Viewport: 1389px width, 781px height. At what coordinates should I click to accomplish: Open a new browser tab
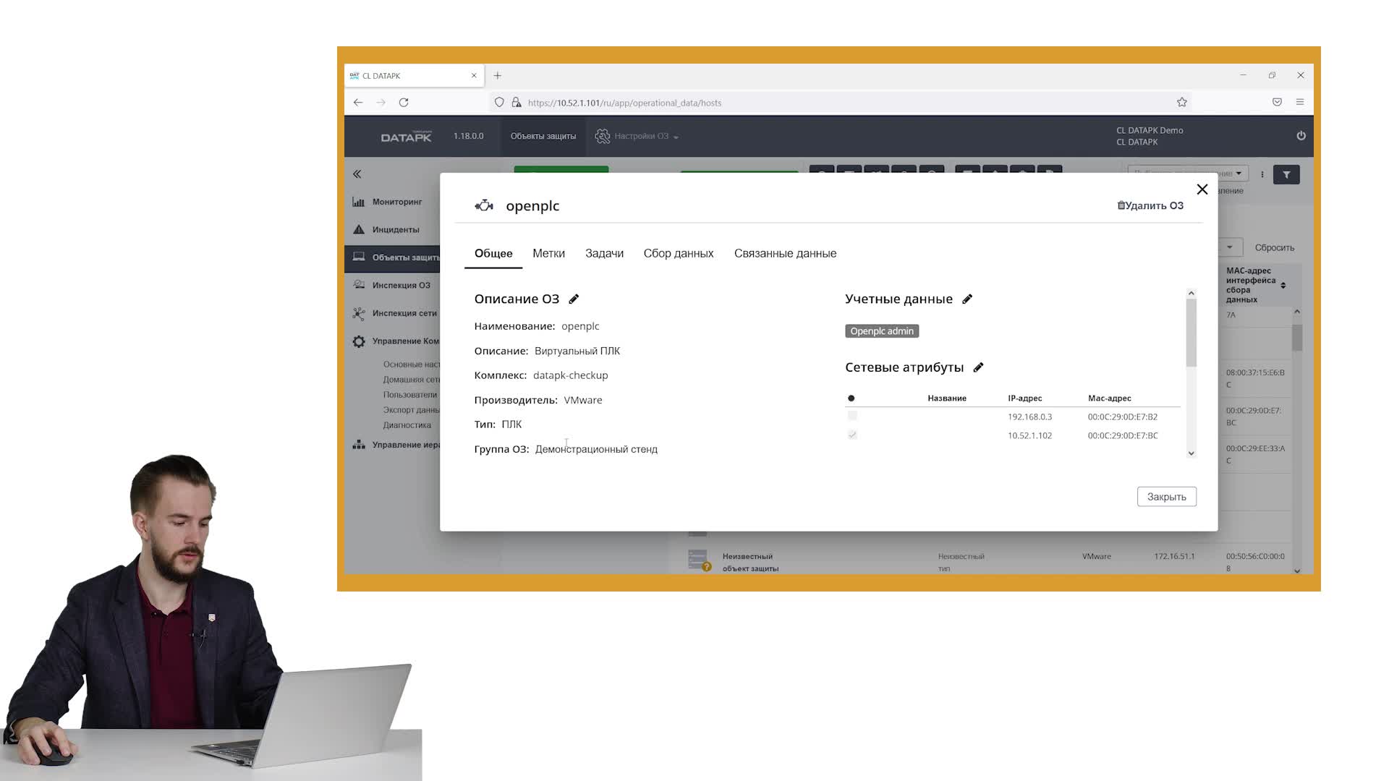(497, 76)
